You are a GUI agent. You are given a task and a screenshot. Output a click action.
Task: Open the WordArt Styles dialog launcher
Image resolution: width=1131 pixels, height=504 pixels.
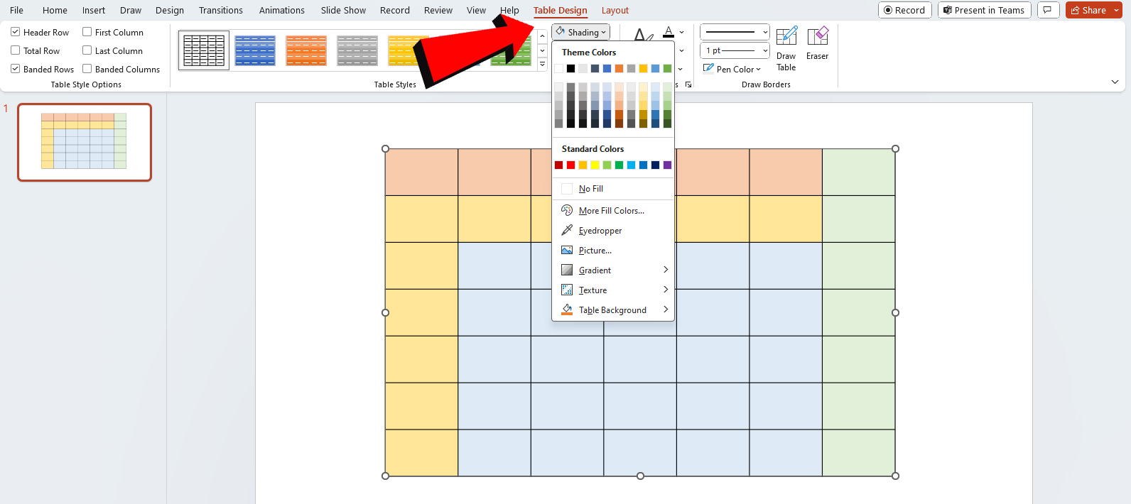(688, 84)
